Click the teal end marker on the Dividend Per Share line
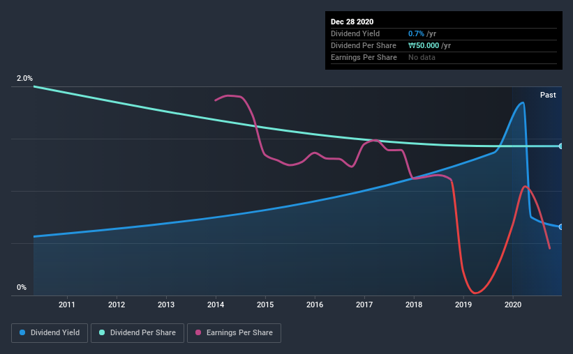 coord(561,146)
